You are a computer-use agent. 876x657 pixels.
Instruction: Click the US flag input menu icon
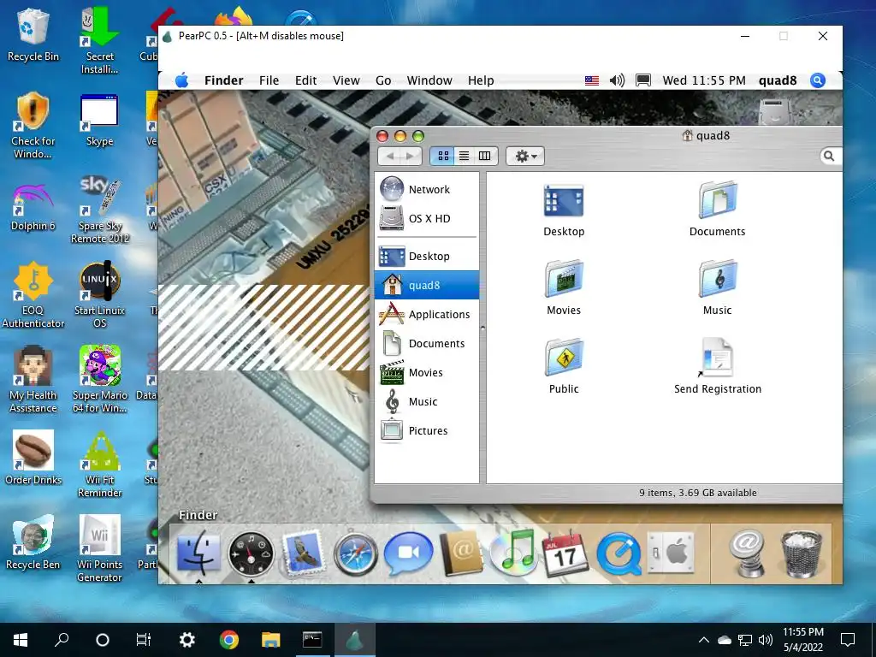(592, 80)
